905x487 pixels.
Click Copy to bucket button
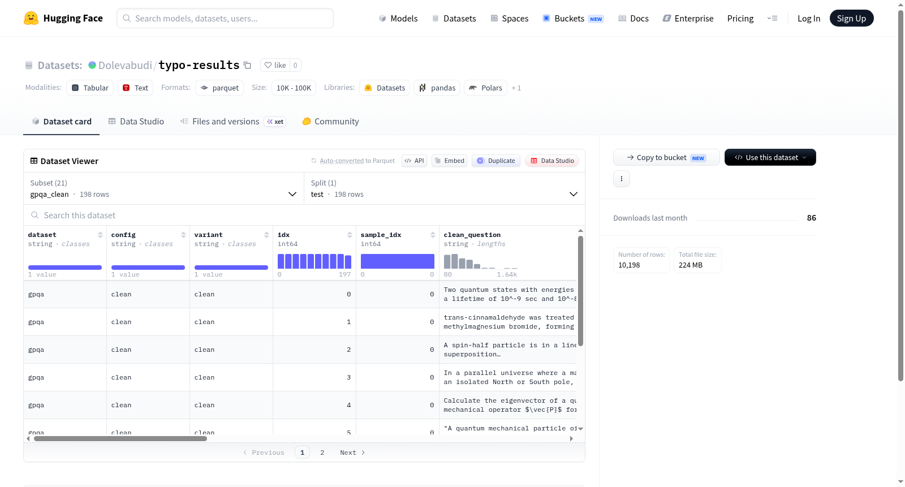[x=666, y=157]
